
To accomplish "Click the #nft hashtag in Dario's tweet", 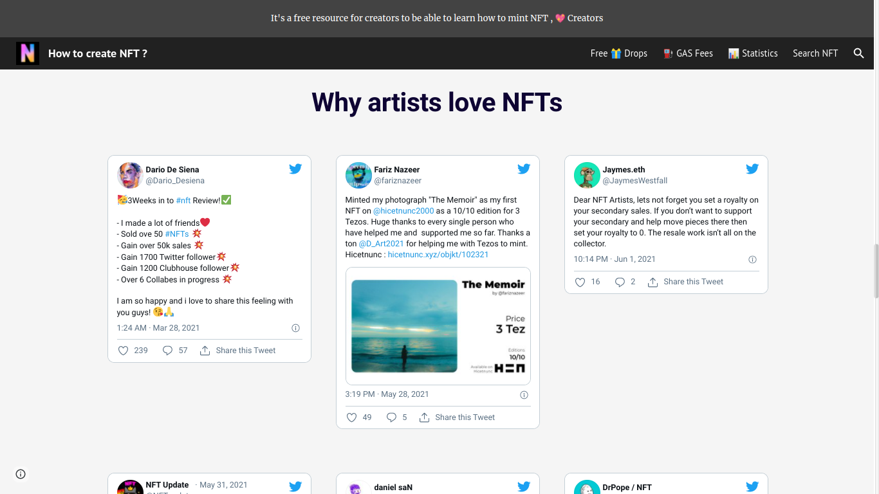I will 183,200.
